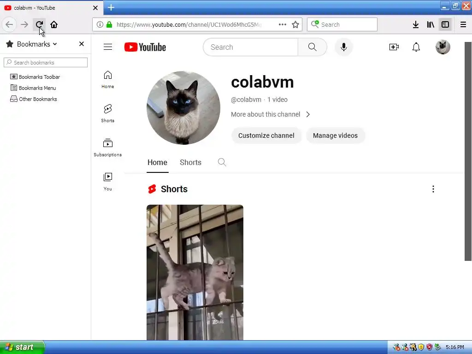Open the Firefox hamburger menu

coord(463,24)
